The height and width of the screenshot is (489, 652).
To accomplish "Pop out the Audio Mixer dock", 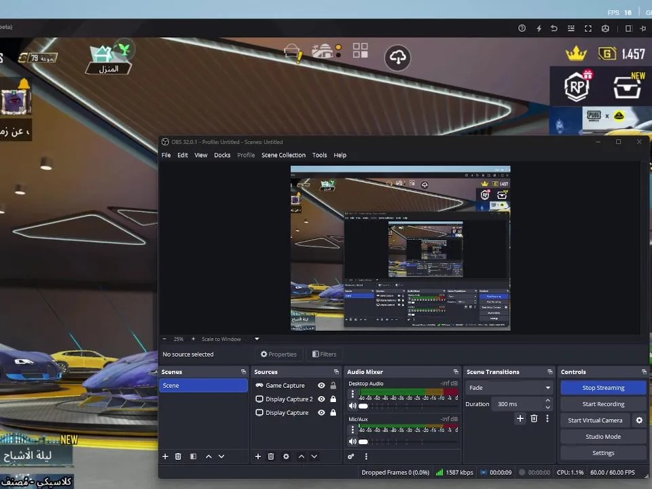I will point(456,372).
